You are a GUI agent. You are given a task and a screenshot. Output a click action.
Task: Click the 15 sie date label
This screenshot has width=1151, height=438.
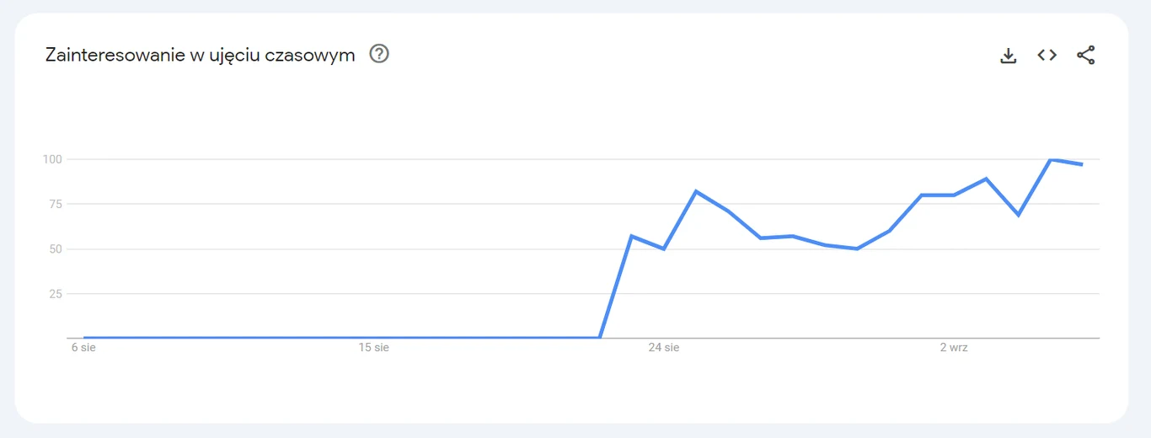374,348
